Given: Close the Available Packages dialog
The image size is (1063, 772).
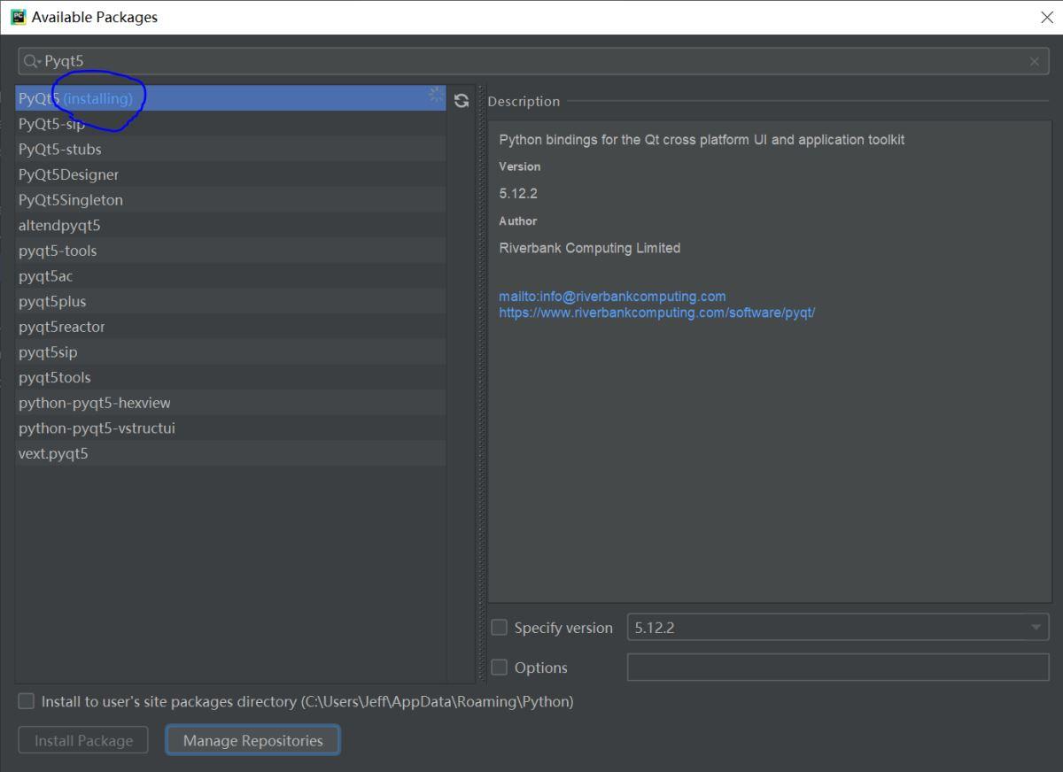Looking at the screenshot, I should (x=1046, y=17).
